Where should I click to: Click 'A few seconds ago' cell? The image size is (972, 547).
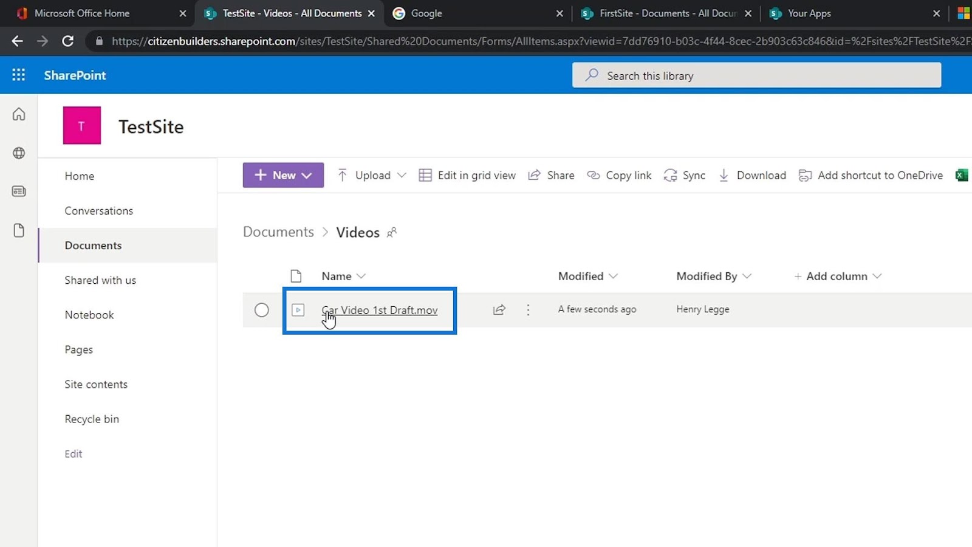597,309
